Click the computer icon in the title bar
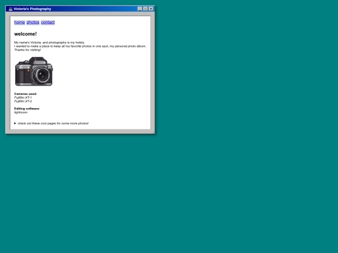Image resolution: width=338 pixels, height=253 pixels. pos(11,9)
